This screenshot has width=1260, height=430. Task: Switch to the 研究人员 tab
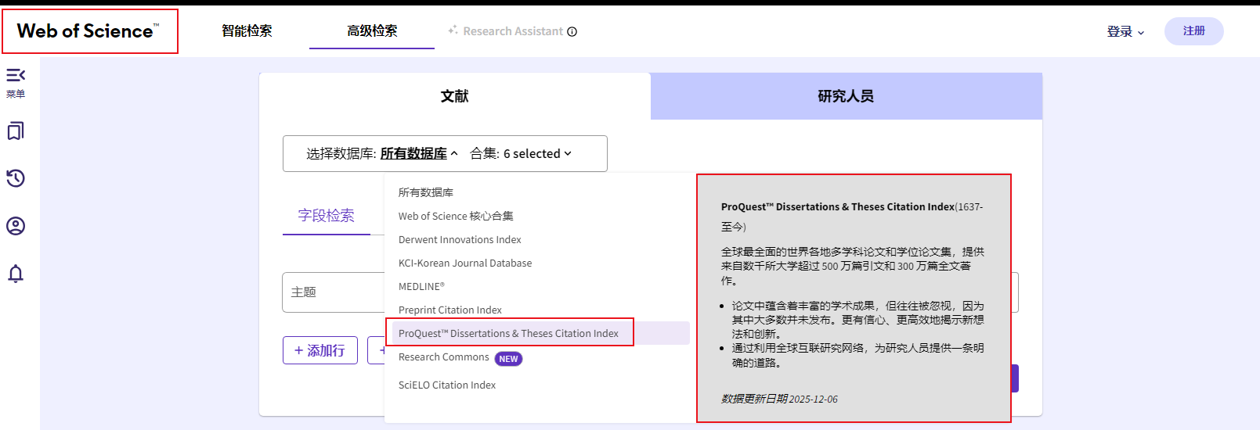(x=846, y=96)
